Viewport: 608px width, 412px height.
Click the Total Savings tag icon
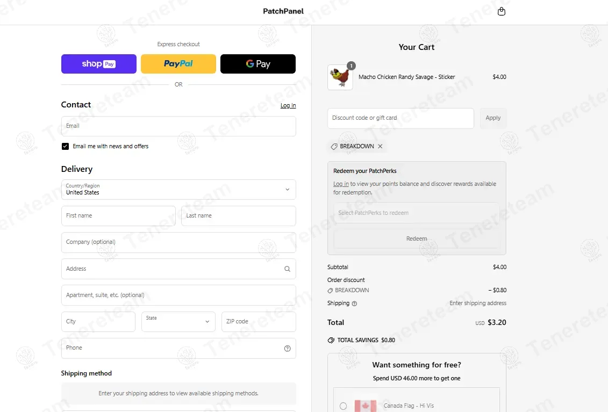pos(331,341)
